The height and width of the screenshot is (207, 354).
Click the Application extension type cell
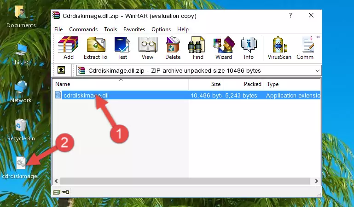(293, 96)
